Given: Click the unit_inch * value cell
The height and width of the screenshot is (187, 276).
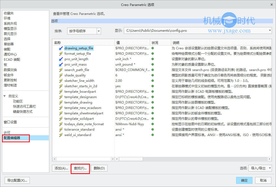Looking at the screenshot, I should click(123, 59).
